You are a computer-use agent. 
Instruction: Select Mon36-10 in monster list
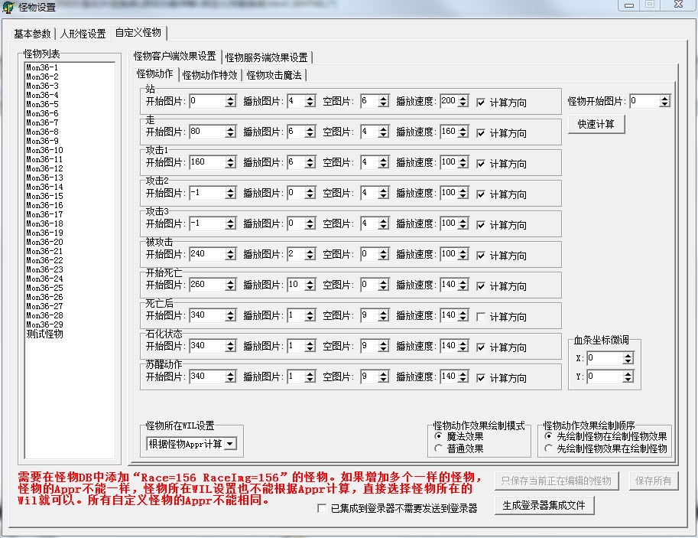pyautogui.click(x=44, y=150)
